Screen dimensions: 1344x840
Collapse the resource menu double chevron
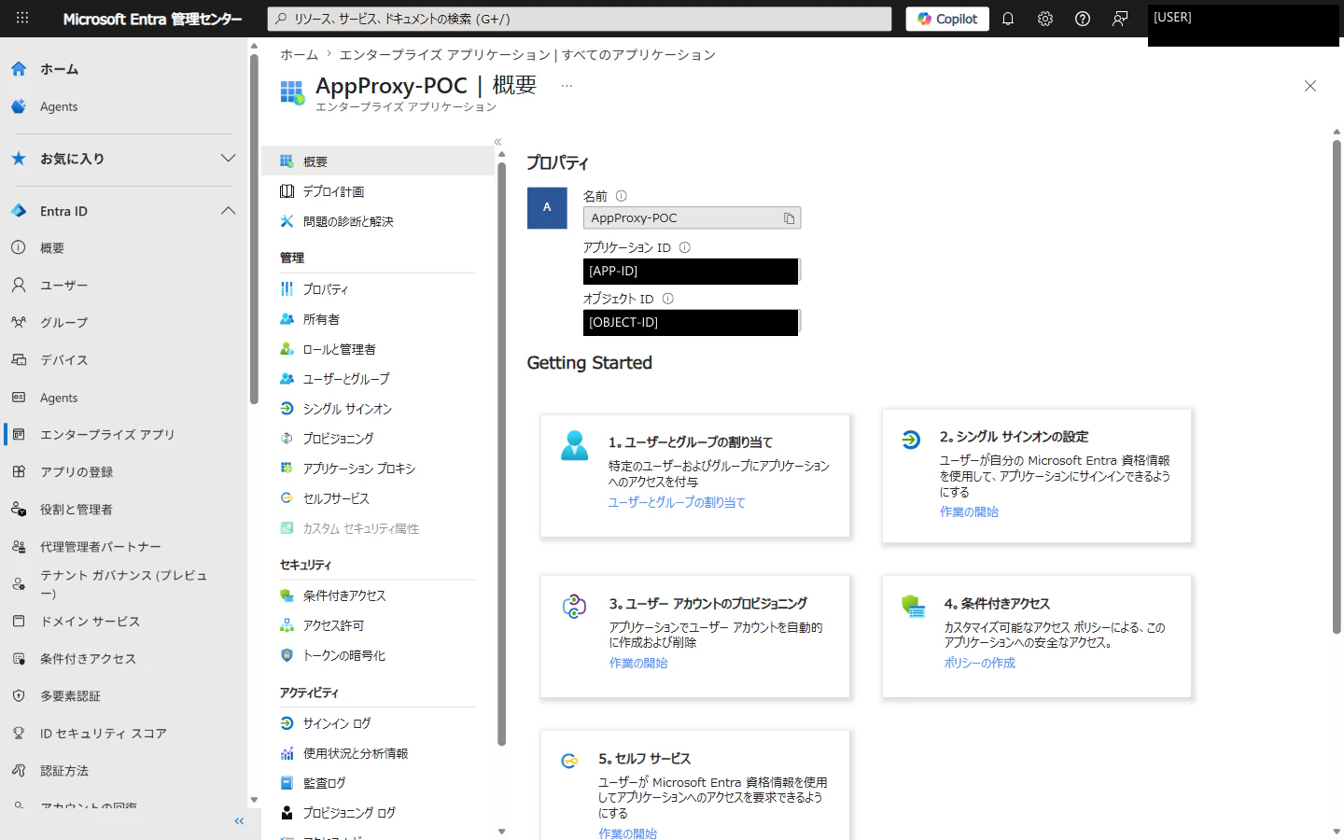point(497,142)
